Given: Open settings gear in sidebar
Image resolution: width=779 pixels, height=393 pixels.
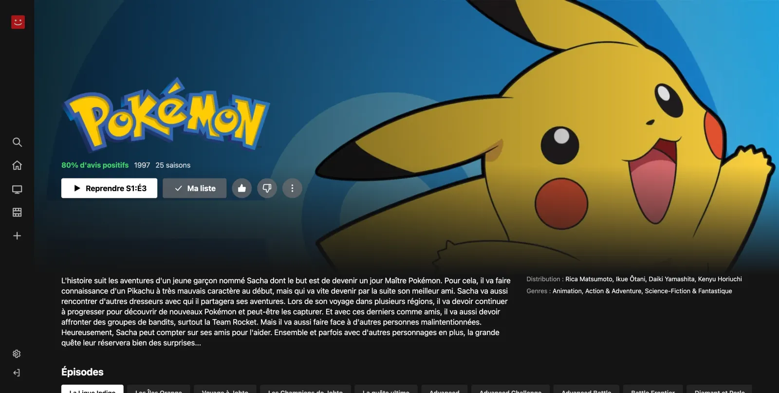Looking at the screenshot, I should pyautogui.click(x=17, y=354).
